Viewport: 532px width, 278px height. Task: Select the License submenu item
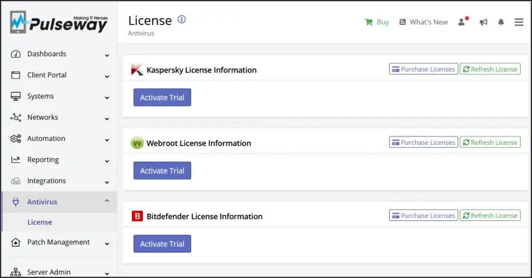tap(39, 222)
